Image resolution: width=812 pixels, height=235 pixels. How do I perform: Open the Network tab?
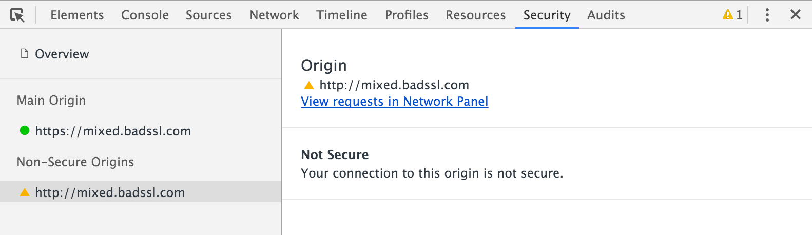click(274, 15)
